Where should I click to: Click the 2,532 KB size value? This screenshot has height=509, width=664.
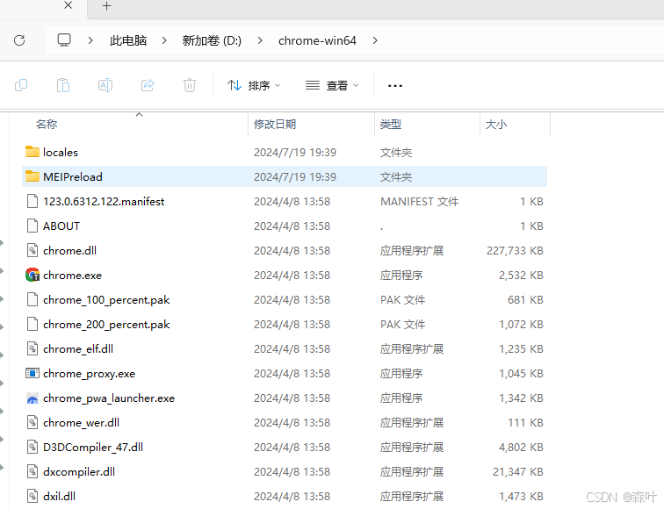522,275
